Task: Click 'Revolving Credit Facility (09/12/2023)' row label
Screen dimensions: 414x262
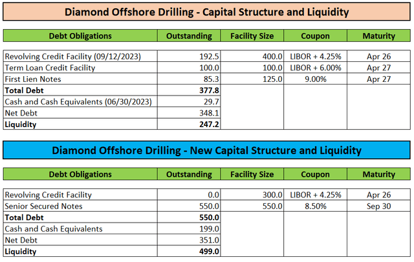Action: click(x=73, y=56)
